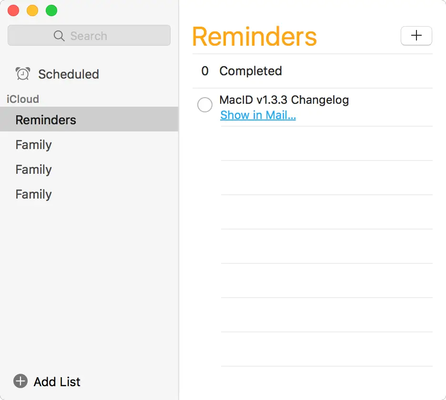Mark MacID v1.3.3 Changelog as completed
Viewport: 446px width, 400px height.
coord(205,105)
